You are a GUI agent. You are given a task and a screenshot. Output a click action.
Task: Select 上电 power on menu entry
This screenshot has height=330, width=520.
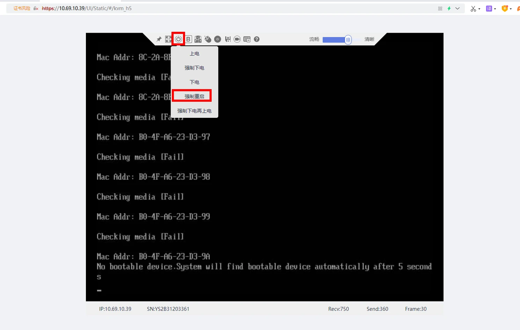click(x=194, y=53)
